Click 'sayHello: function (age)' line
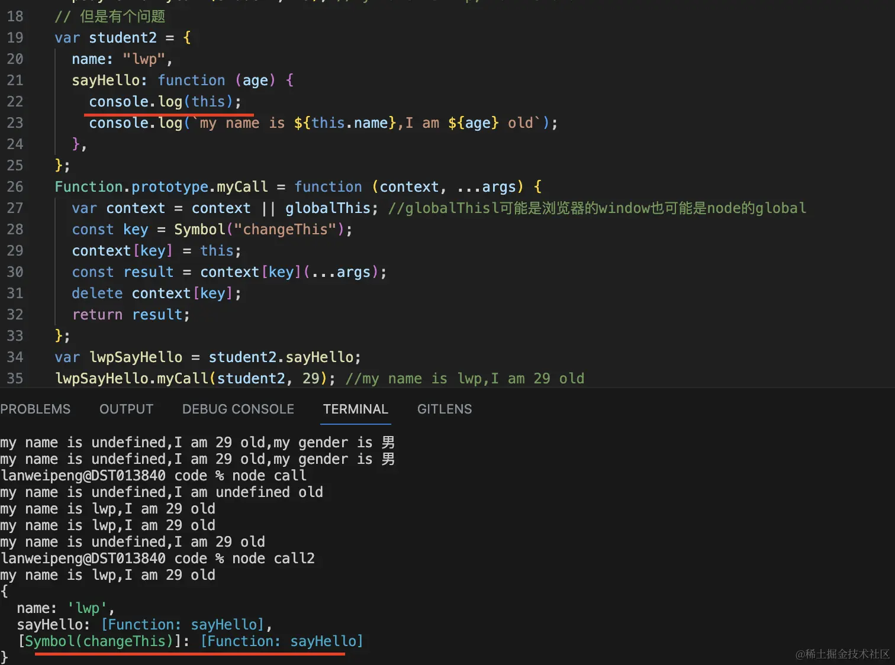The height and width of the screenshot is (665, 895). (182, 80)
